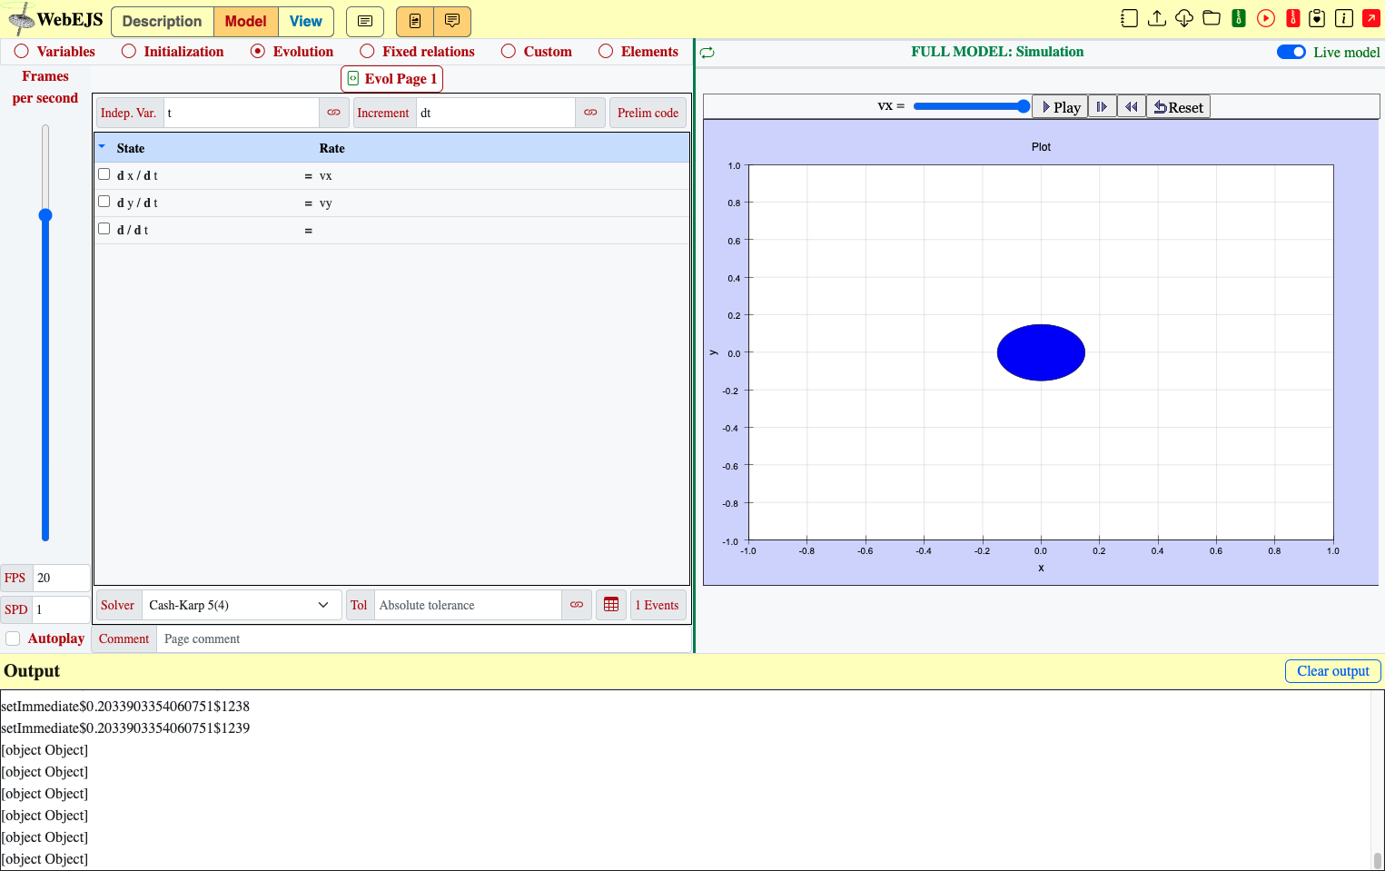
Task: Open the Solver Cash-Karp 5(4) dropdown
Action: [x=240, y=605]
